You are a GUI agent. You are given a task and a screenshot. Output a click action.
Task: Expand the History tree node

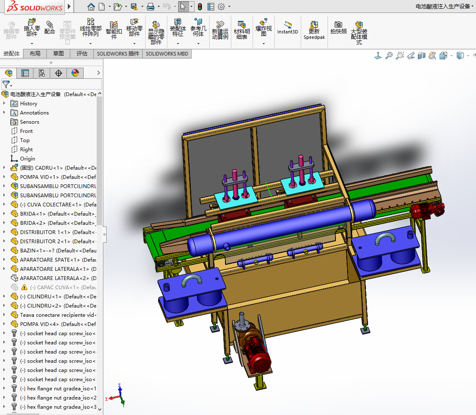pyautogui.click(x=4, y=104)
